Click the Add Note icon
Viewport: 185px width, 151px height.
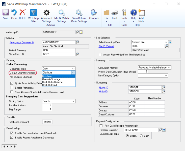141,13
